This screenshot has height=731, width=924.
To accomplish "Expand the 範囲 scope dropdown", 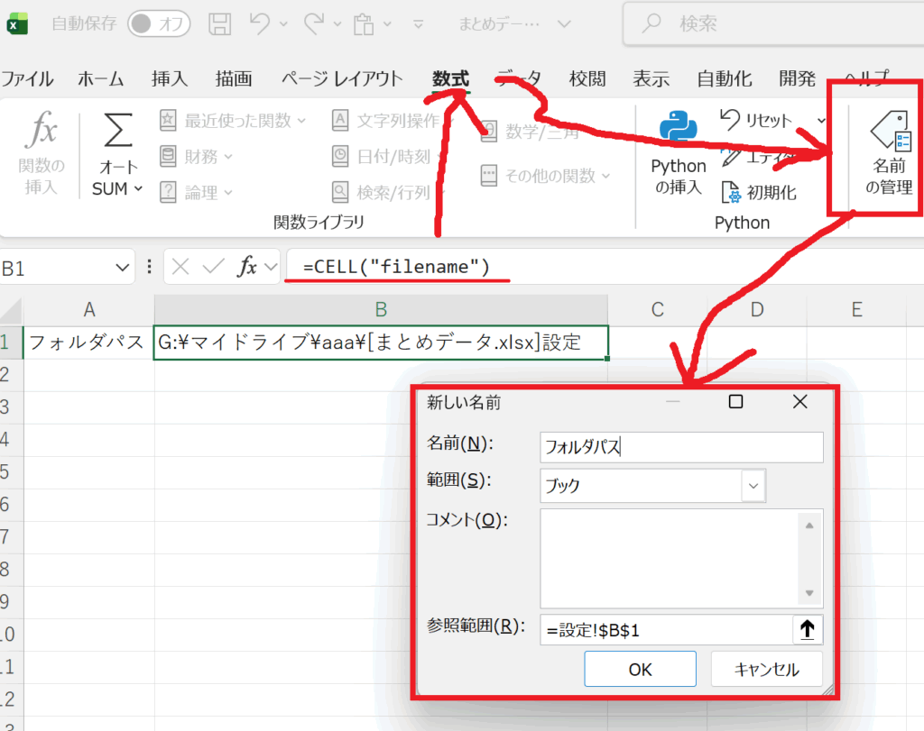I will tap(753, 486).
